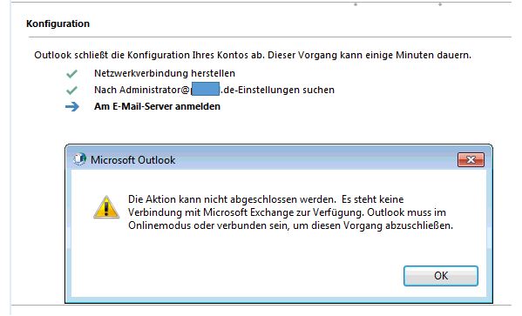Screen dimensions: 522x316
Task: Click the checkmark beside Netzwerkverbindung herstellen
Action: click(71, 73)
